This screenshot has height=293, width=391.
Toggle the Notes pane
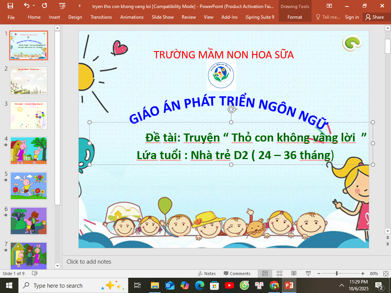pos(207,274)
